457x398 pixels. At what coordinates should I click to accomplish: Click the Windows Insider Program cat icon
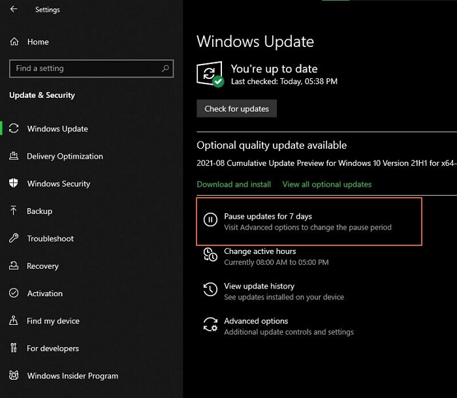pyautogui.click(x=14, y=375)
